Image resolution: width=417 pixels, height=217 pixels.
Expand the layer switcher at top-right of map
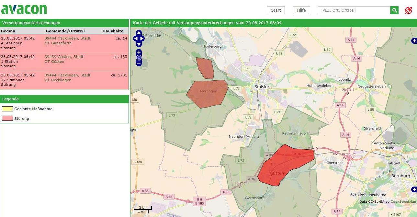414,41
